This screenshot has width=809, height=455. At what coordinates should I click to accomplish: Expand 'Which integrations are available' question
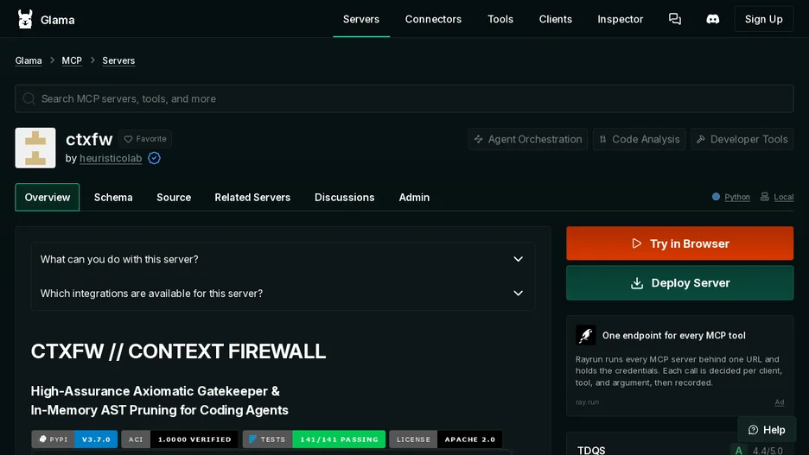click(283, 294)
